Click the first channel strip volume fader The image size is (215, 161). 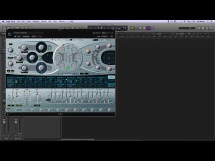click(x=4, y=122)
